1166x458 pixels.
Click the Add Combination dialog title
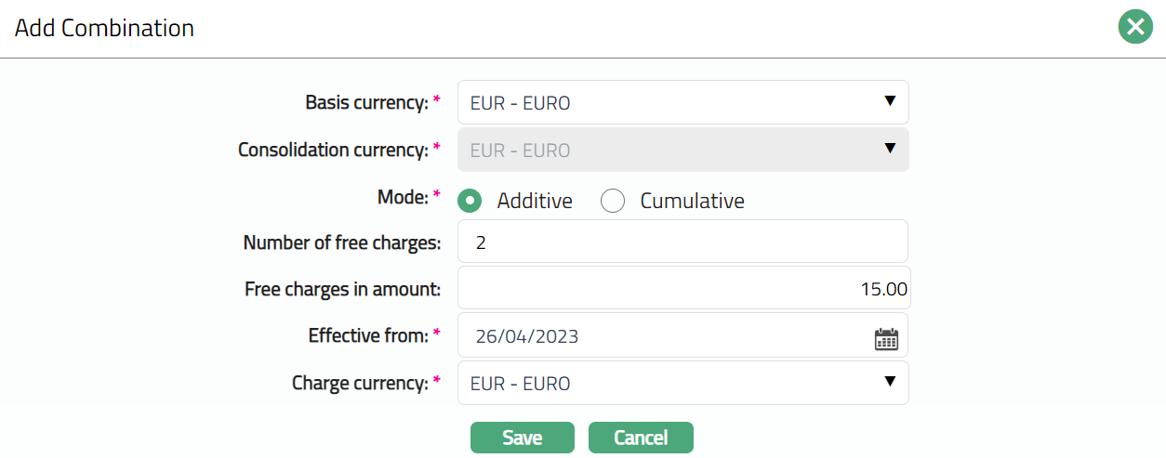[104, 28]
